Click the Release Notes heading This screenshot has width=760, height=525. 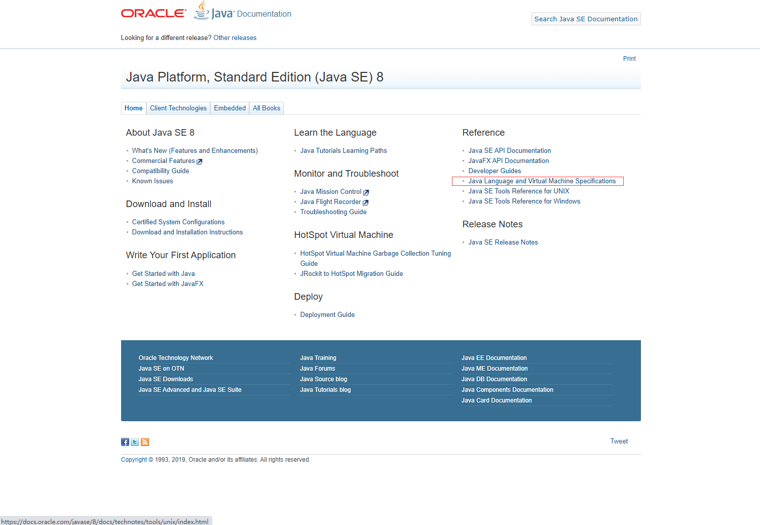click(x=492, y=224)
